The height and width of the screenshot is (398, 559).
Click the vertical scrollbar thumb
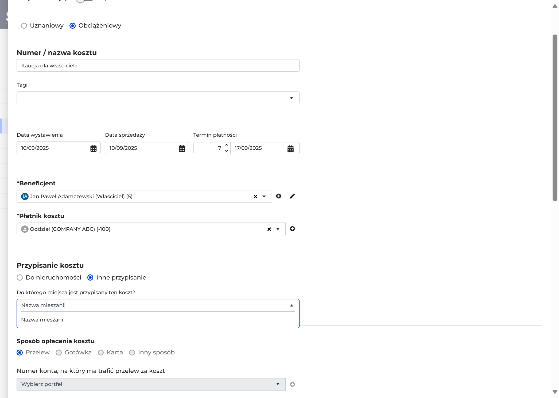pyautogui.click(x=555, y=118)
